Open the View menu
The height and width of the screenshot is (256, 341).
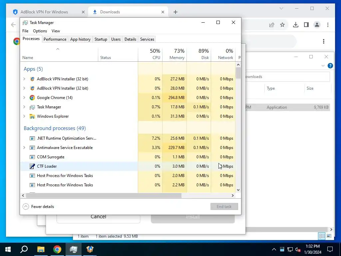click(x=56, y=31)
